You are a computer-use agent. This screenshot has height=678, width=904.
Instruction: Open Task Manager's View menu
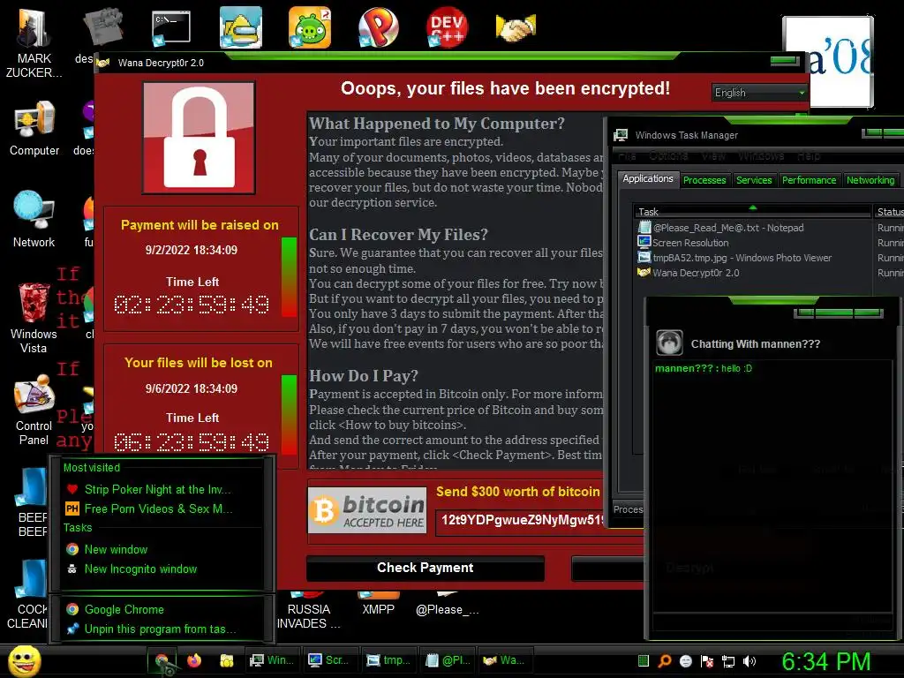pyautogui.click(x=713, y=155)
